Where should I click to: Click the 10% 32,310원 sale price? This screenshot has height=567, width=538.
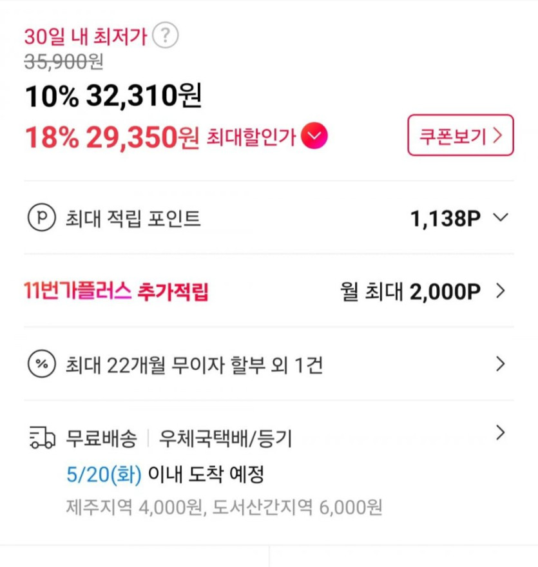[x=114, y=97]
